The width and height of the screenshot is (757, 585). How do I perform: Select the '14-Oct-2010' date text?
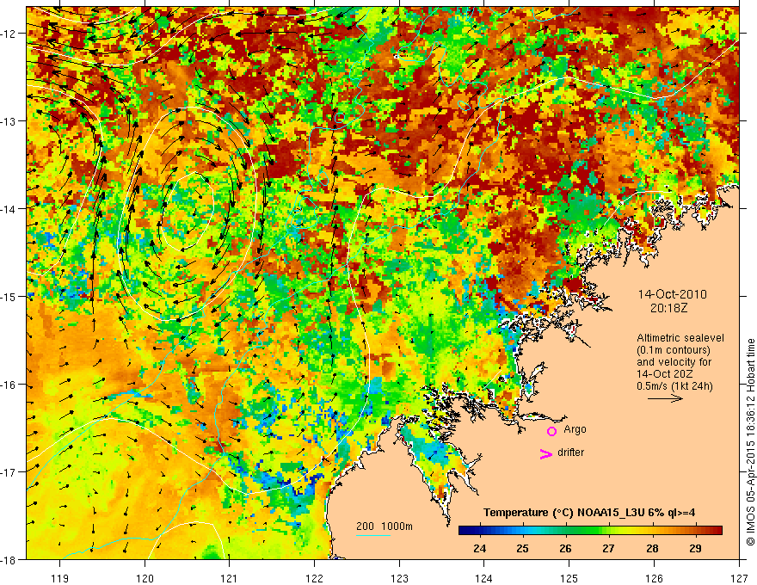pos(672,294)
